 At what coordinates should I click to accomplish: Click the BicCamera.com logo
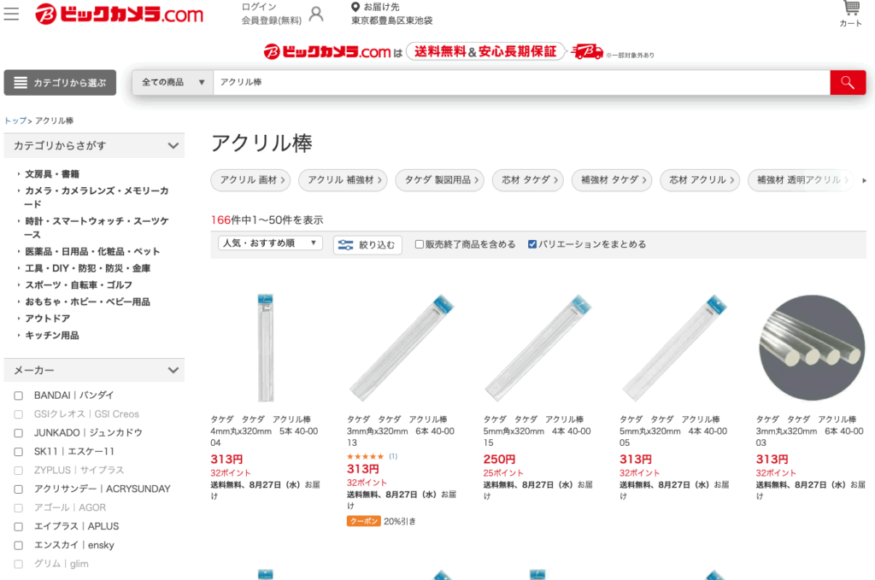coord(119,14)
